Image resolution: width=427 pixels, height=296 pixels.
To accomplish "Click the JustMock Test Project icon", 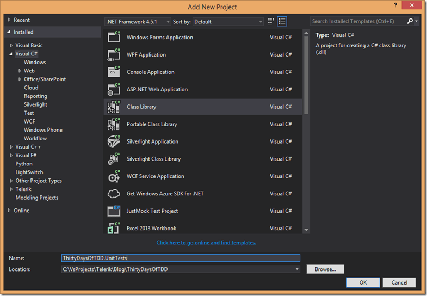I will pyautogui.click(x=114, y=211).
